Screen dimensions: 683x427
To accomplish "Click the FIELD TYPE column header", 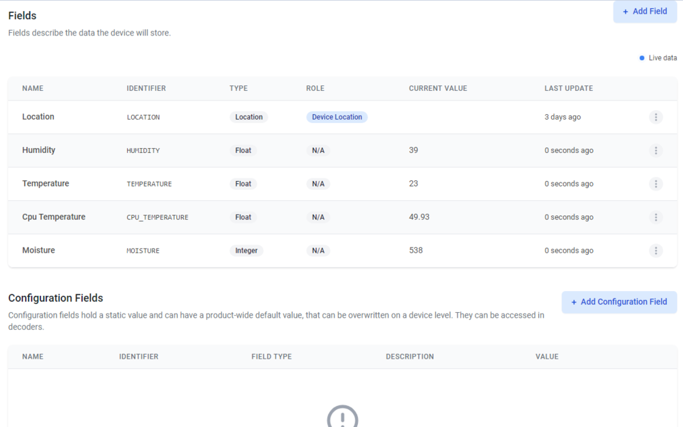I will click(x=271, y=357).
